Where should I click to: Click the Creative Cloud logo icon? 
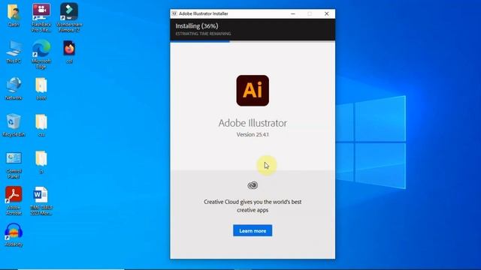tap(253, 185)
